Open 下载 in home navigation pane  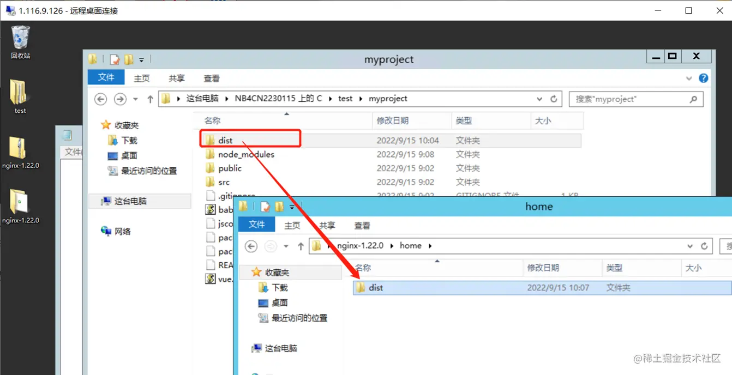pyautogui.click(x=273, y=288)
